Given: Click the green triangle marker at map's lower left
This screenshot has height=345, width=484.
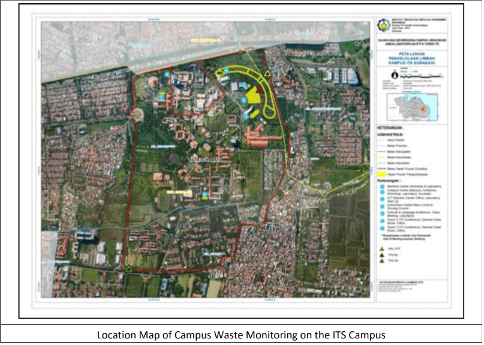Looking at the screenshot, I should point(128,269).
